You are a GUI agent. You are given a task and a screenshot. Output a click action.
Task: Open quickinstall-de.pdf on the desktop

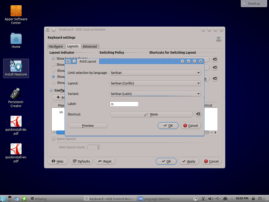(16, 125)
